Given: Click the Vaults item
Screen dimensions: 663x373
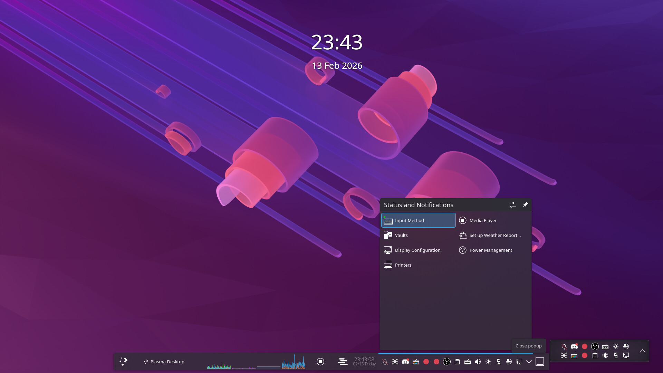Looking at the screenshot, I should click(x=401, y=235).
